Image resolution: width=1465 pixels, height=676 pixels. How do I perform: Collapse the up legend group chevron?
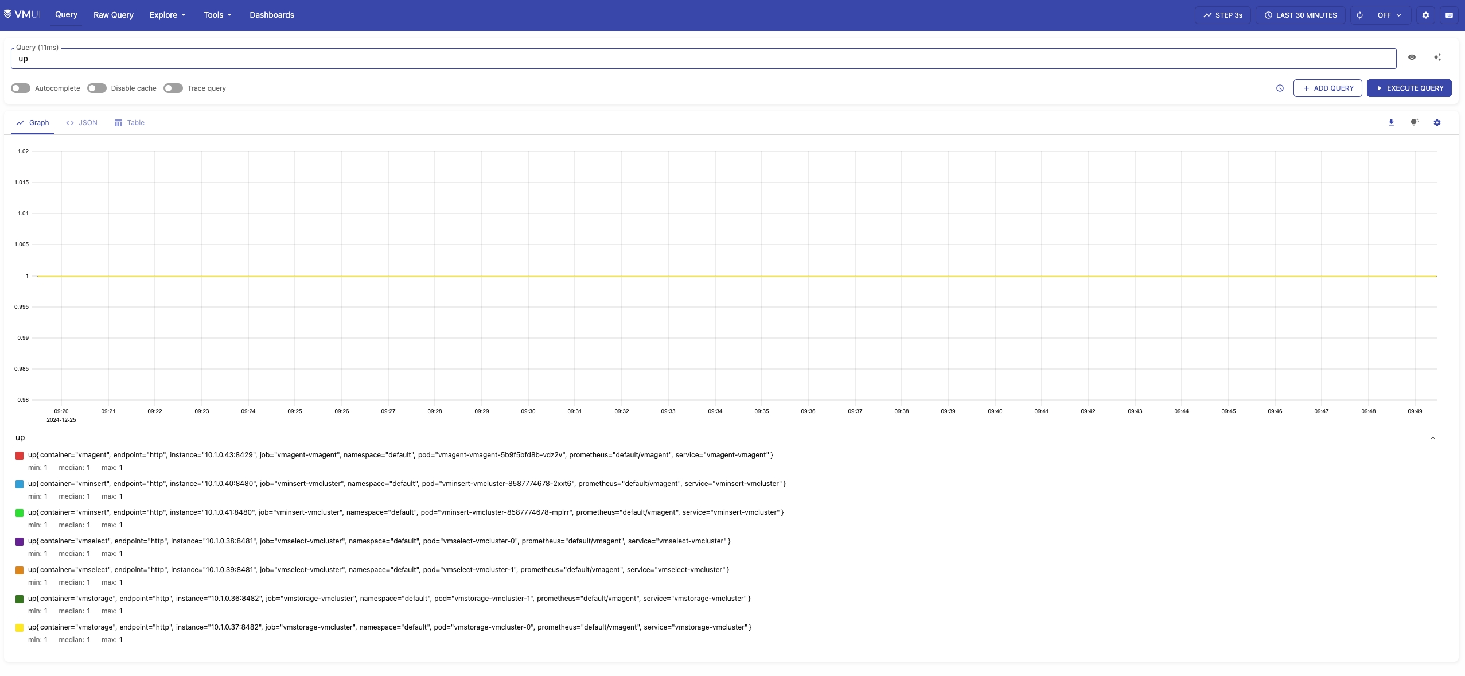[1432, 438]
